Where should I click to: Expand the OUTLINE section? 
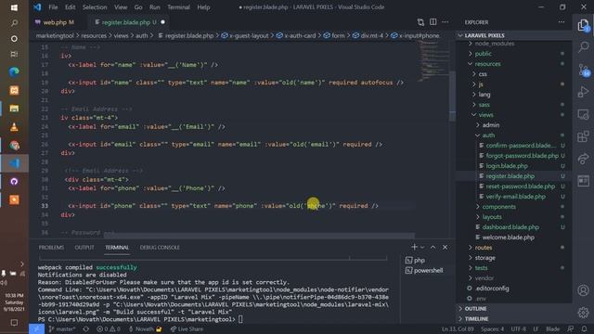pyautogui.click(x=475, y=309)
